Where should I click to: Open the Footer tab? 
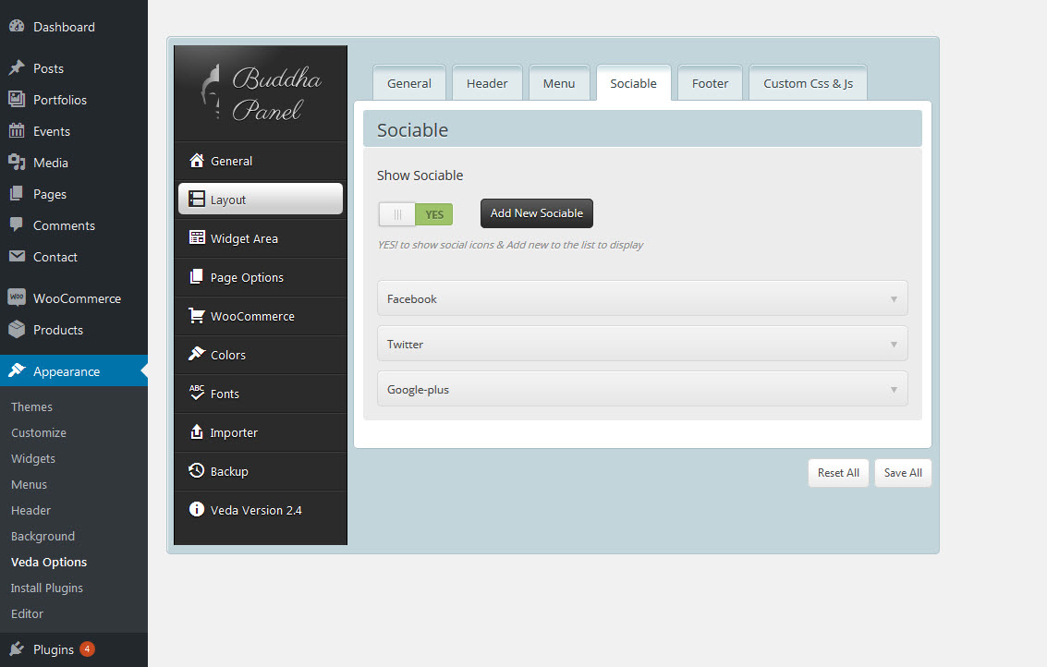(x=710, y=83)
